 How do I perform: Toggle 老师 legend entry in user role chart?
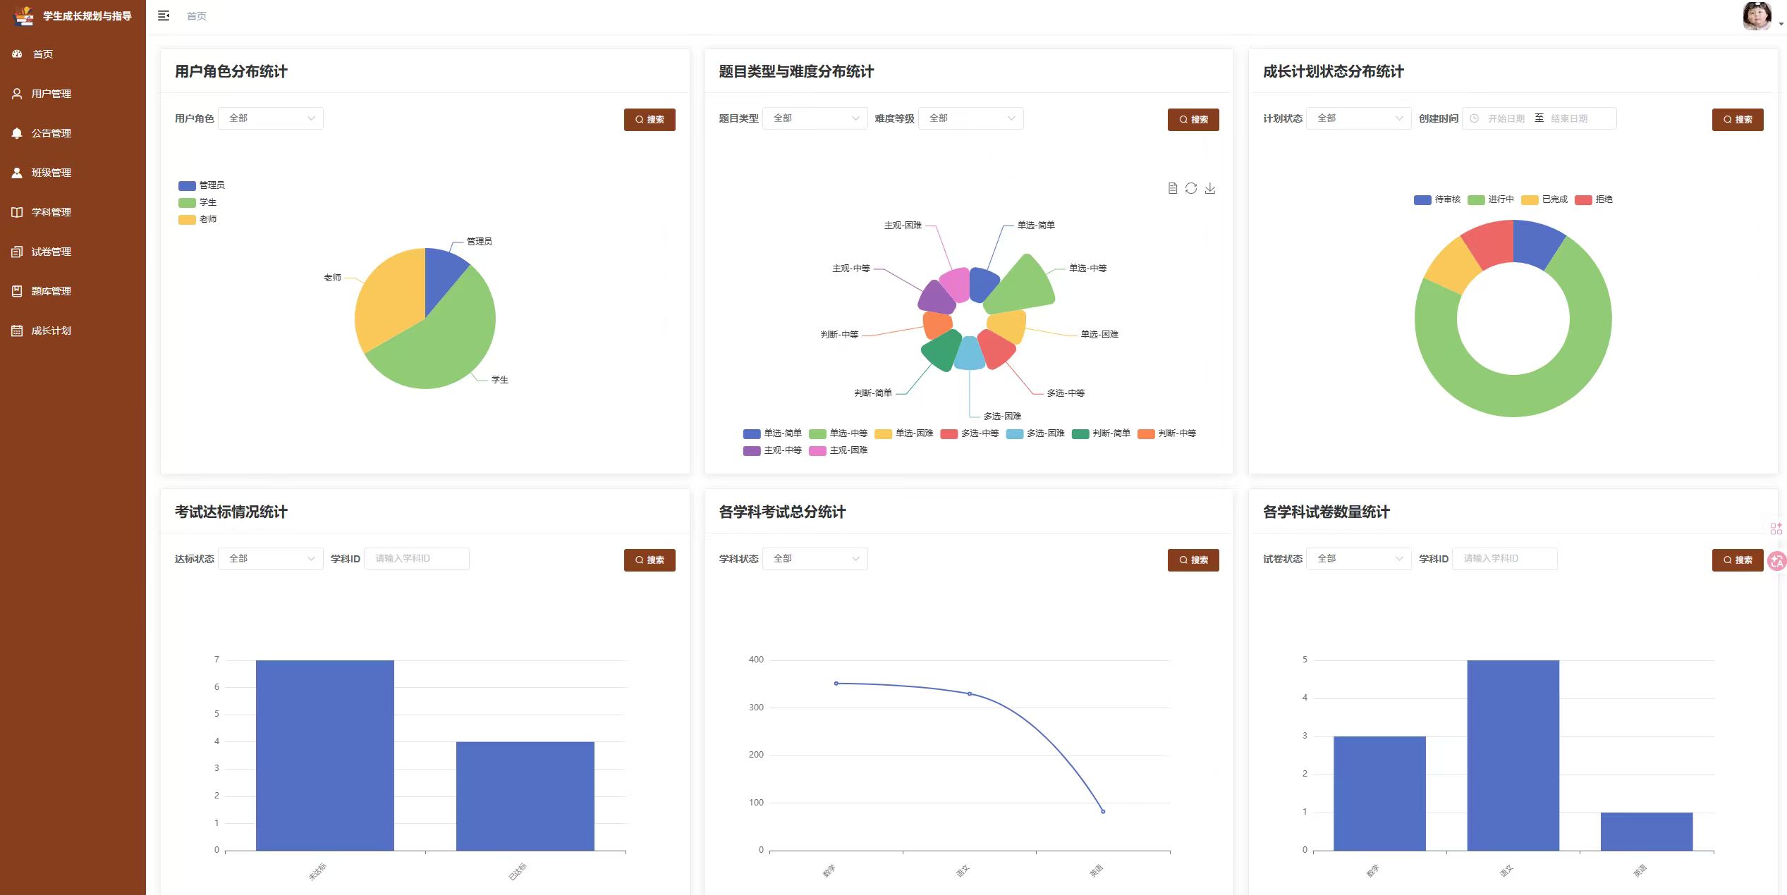(197, 219)
